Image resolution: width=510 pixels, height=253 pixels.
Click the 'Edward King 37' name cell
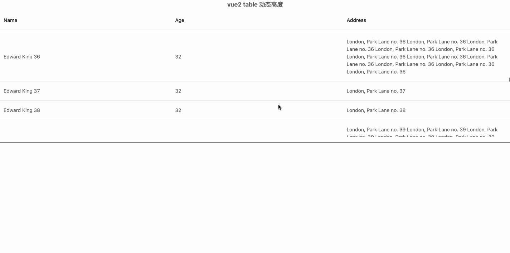(22, 91)
